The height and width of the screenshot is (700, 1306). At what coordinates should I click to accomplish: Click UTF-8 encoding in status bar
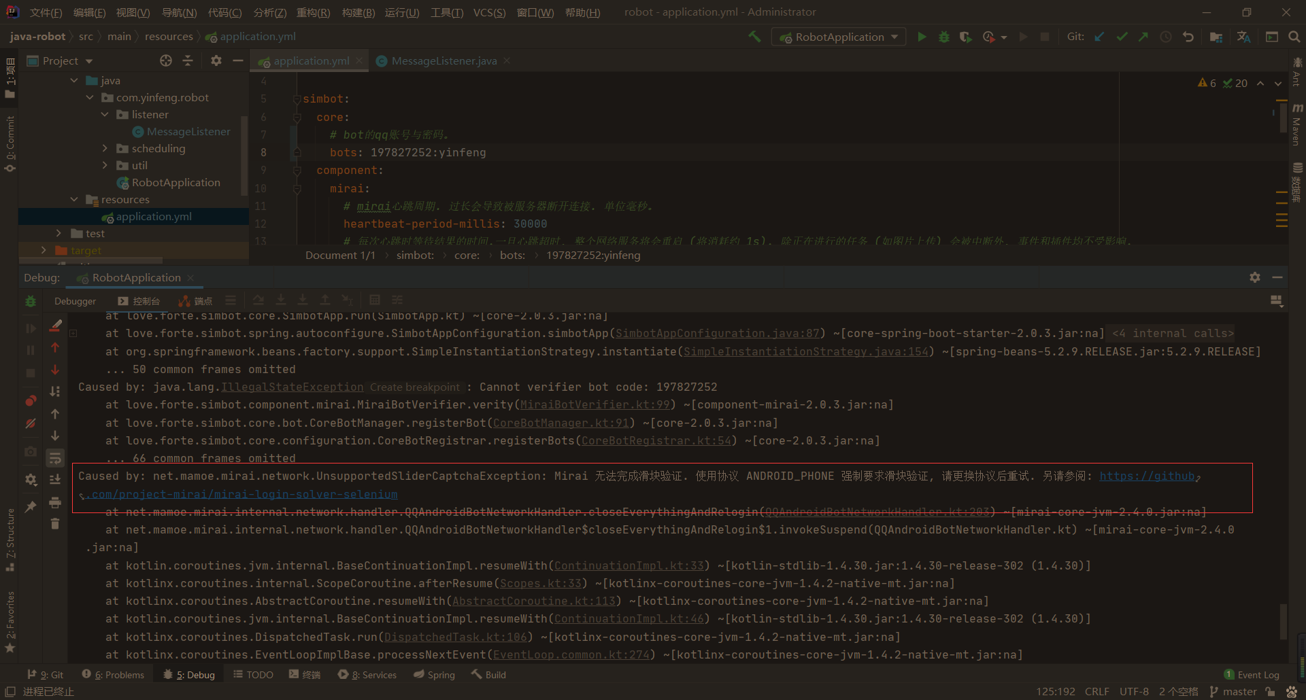click(1134, 691)
